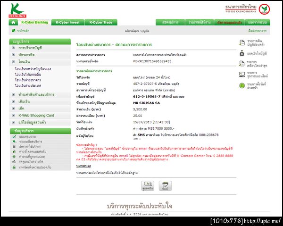Expand the บัตรเครดิต menu section
This screenshot has width=283, height=226.
pyautogui.click(x=13, y=55)
